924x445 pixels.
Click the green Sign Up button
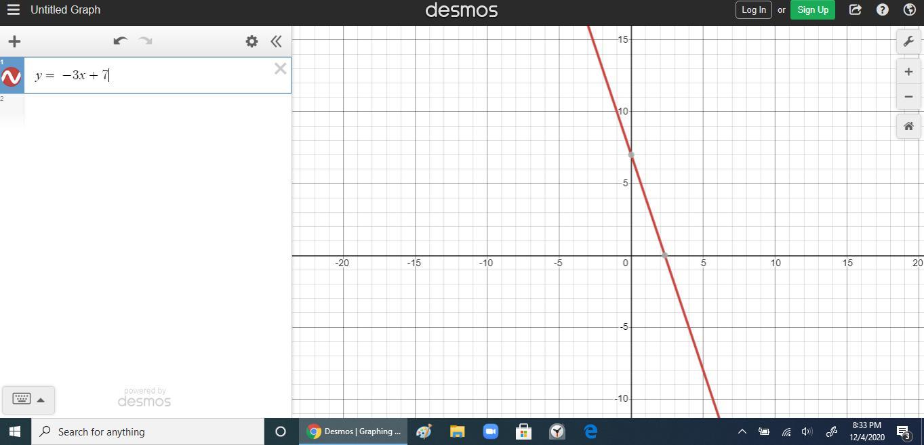point(813,9)
